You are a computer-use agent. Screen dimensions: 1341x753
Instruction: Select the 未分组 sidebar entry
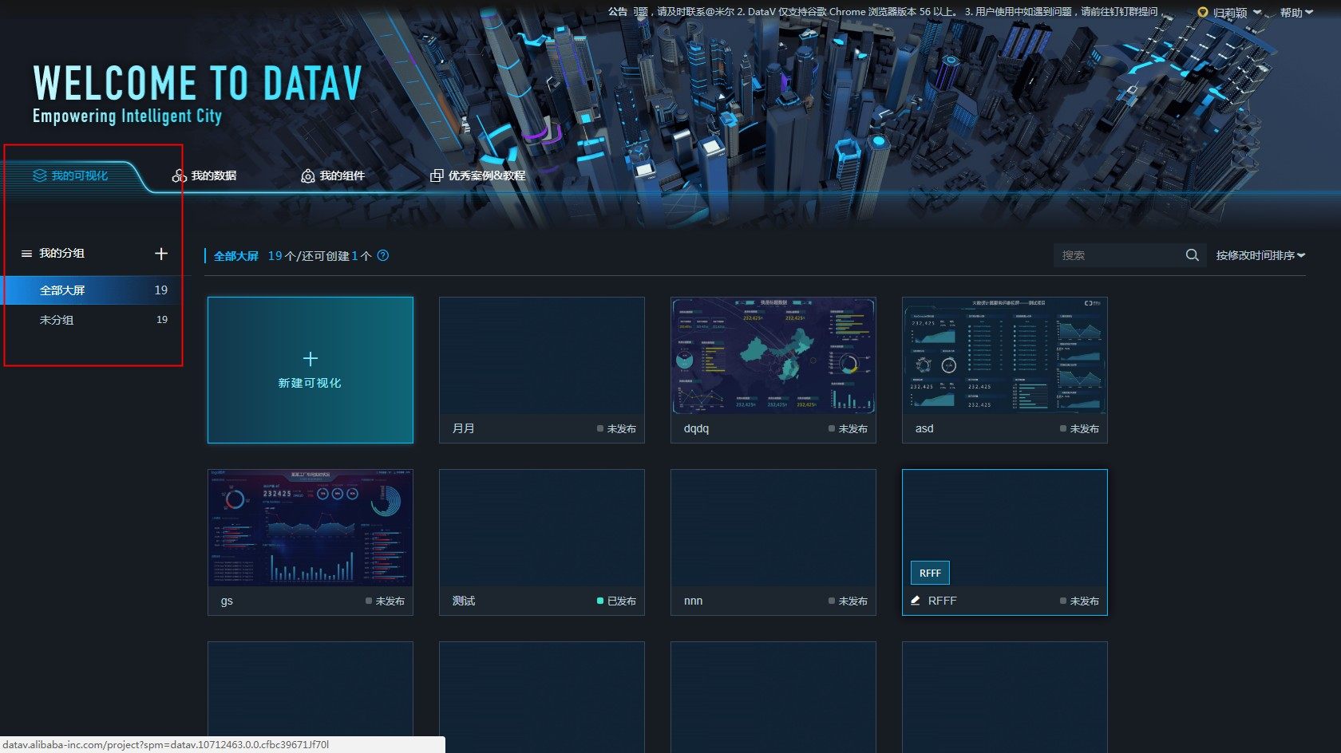point(57,319)
